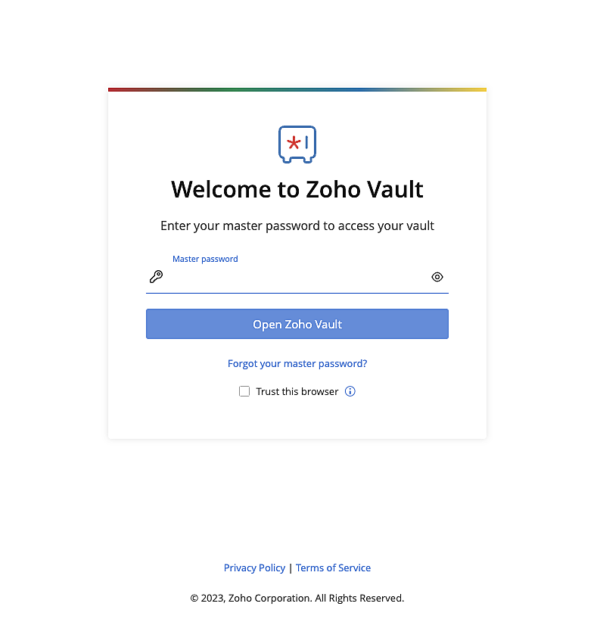The image size is (600, 622).
Task: View the Privacy Policy
Action: point(254,568)
